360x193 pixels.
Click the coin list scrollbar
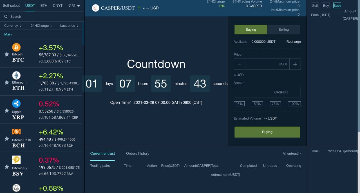83,34
